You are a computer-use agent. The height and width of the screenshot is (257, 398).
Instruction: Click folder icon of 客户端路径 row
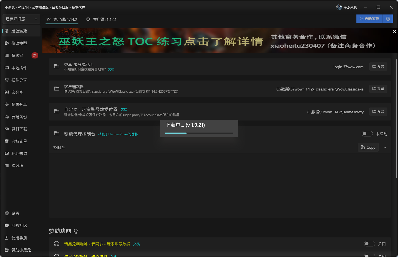[x=57, y=89]
